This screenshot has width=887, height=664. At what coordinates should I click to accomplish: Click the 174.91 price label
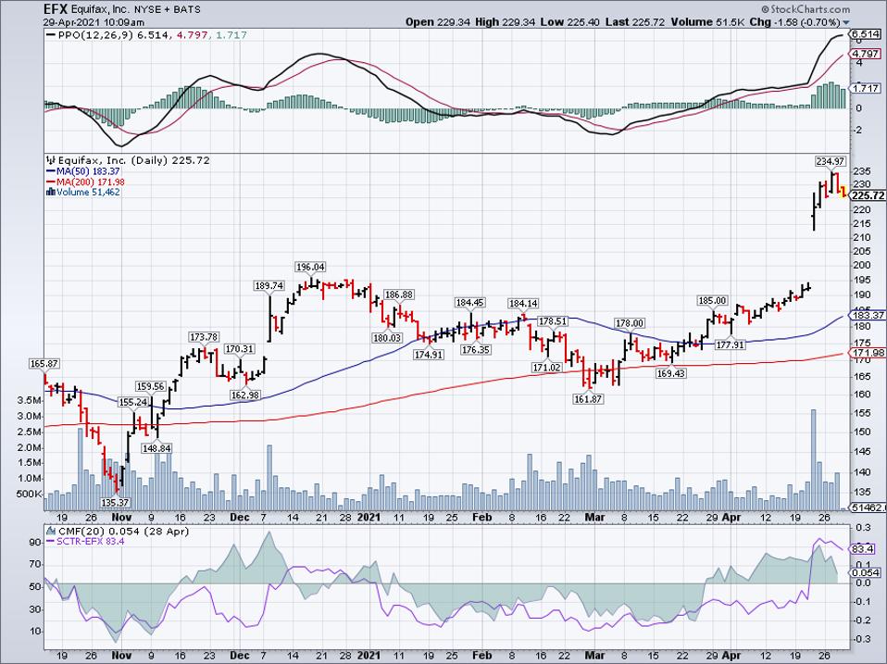tap(429, 355)
